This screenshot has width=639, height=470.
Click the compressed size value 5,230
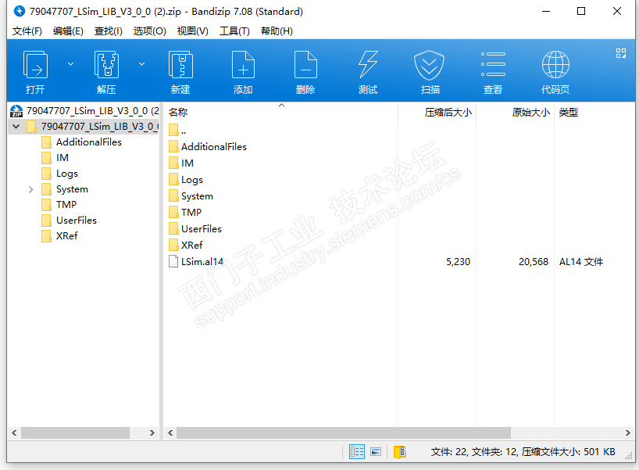(x=458, y=261)
